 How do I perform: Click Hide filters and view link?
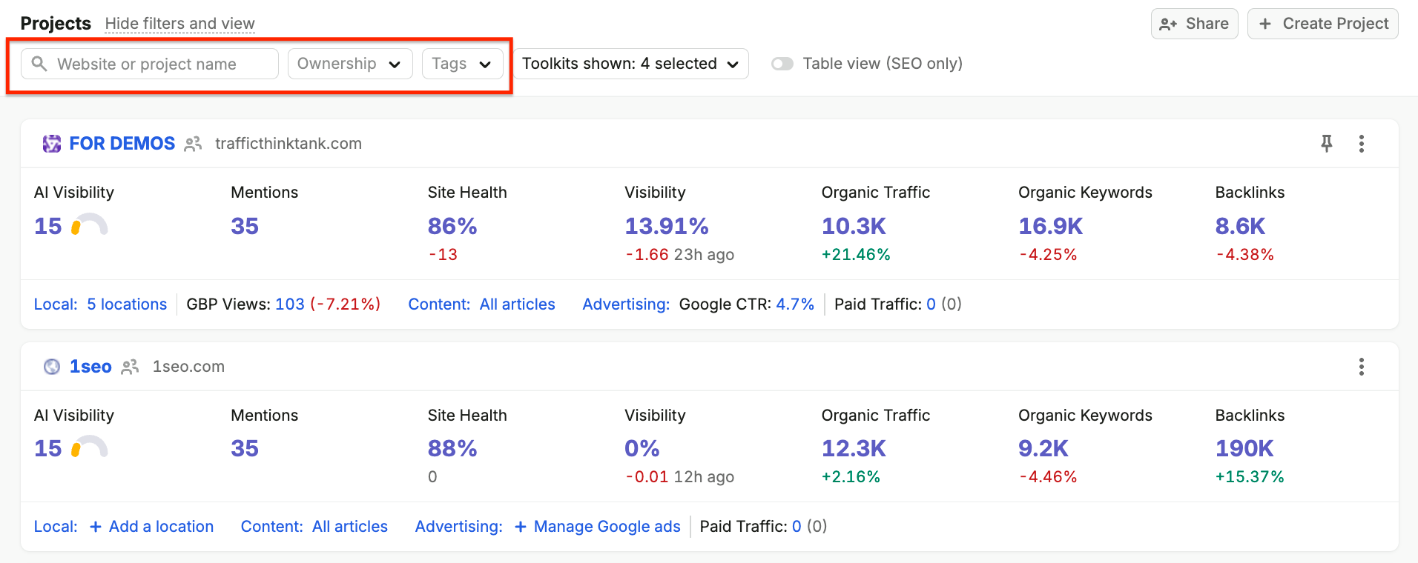coord(180,24)
